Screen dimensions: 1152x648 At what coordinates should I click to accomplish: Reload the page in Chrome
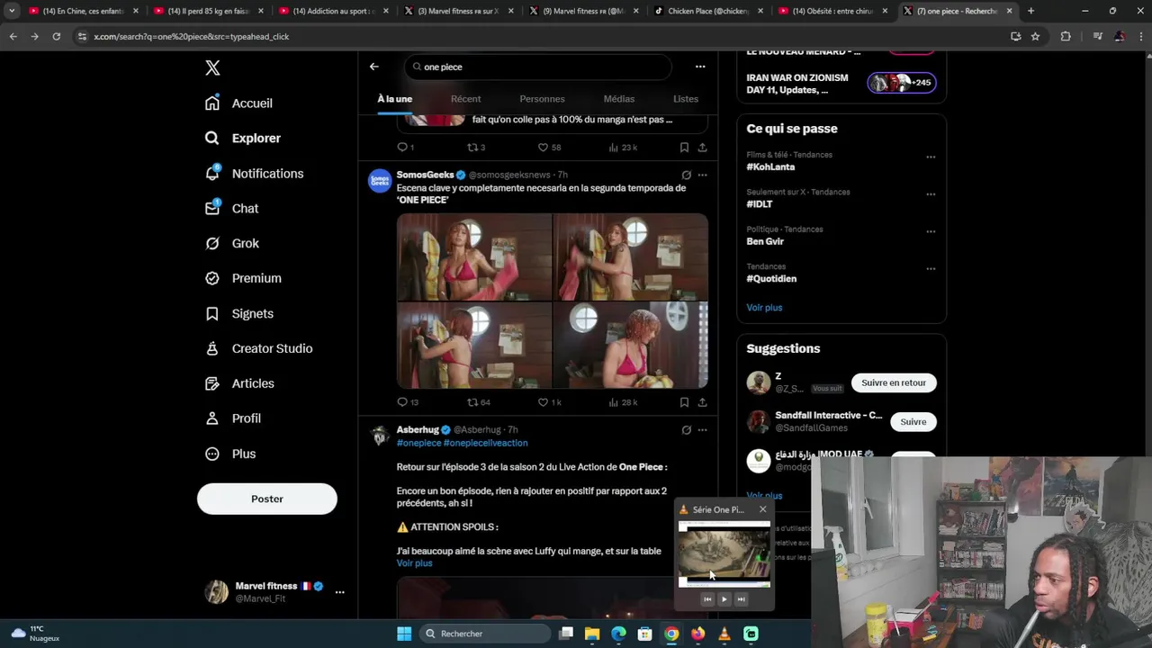point(56,36)
